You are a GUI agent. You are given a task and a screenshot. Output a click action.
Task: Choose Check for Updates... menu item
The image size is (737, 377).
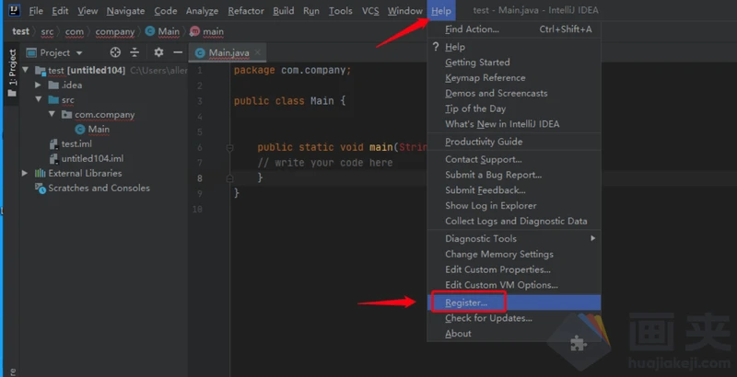tap(488, 318)
